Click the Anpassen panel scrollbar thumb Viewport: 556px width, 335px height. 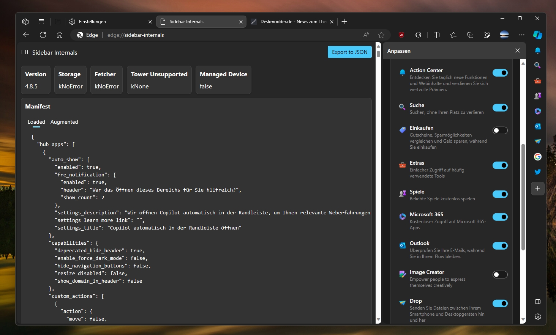click(x=523, y=197)
